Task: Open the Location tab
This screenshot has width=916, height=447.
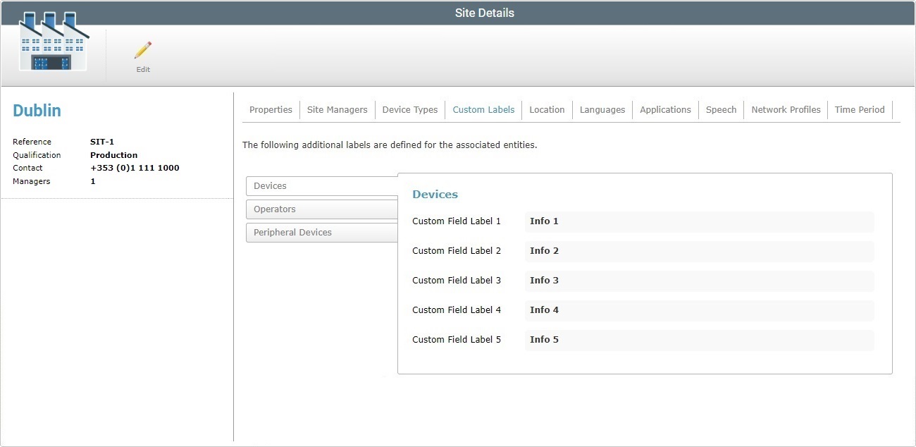Action: [x=547, y=109]
